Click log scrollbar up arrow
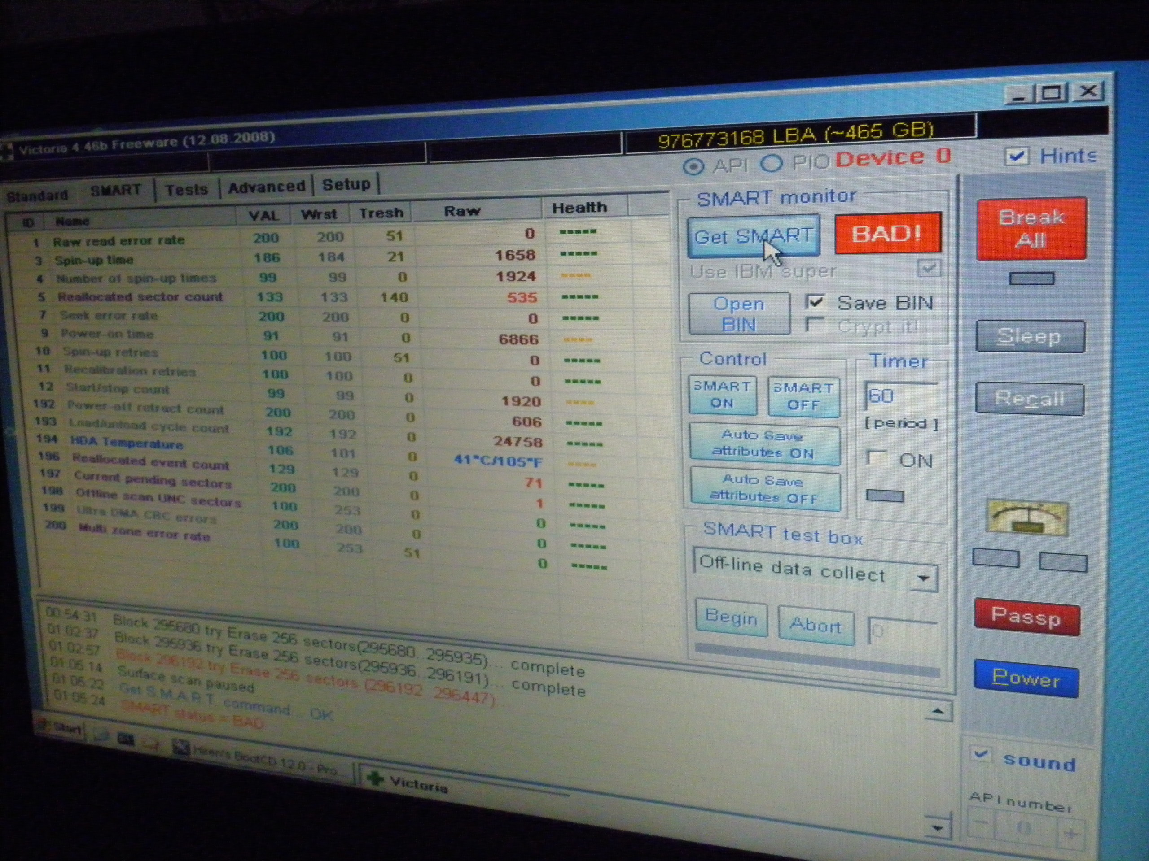Viewport: 1149px width, 861px height. point(938,711)
